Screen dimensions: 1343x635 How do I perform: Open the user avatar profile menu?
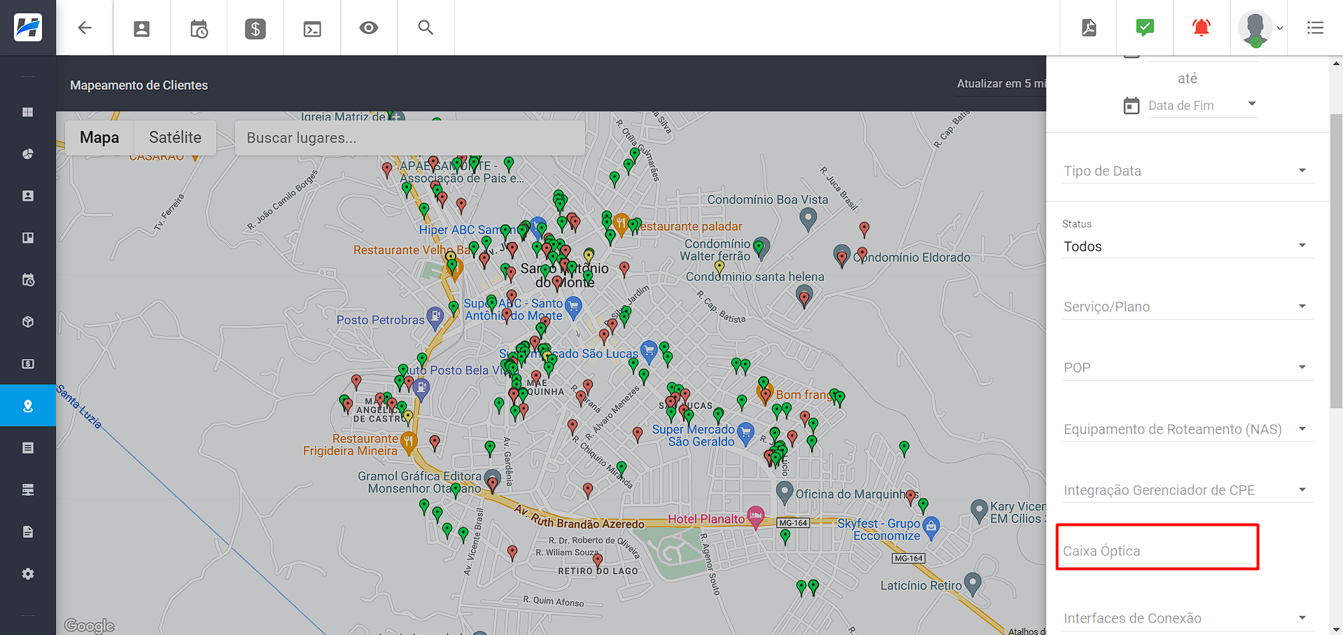coord(1259,28)
